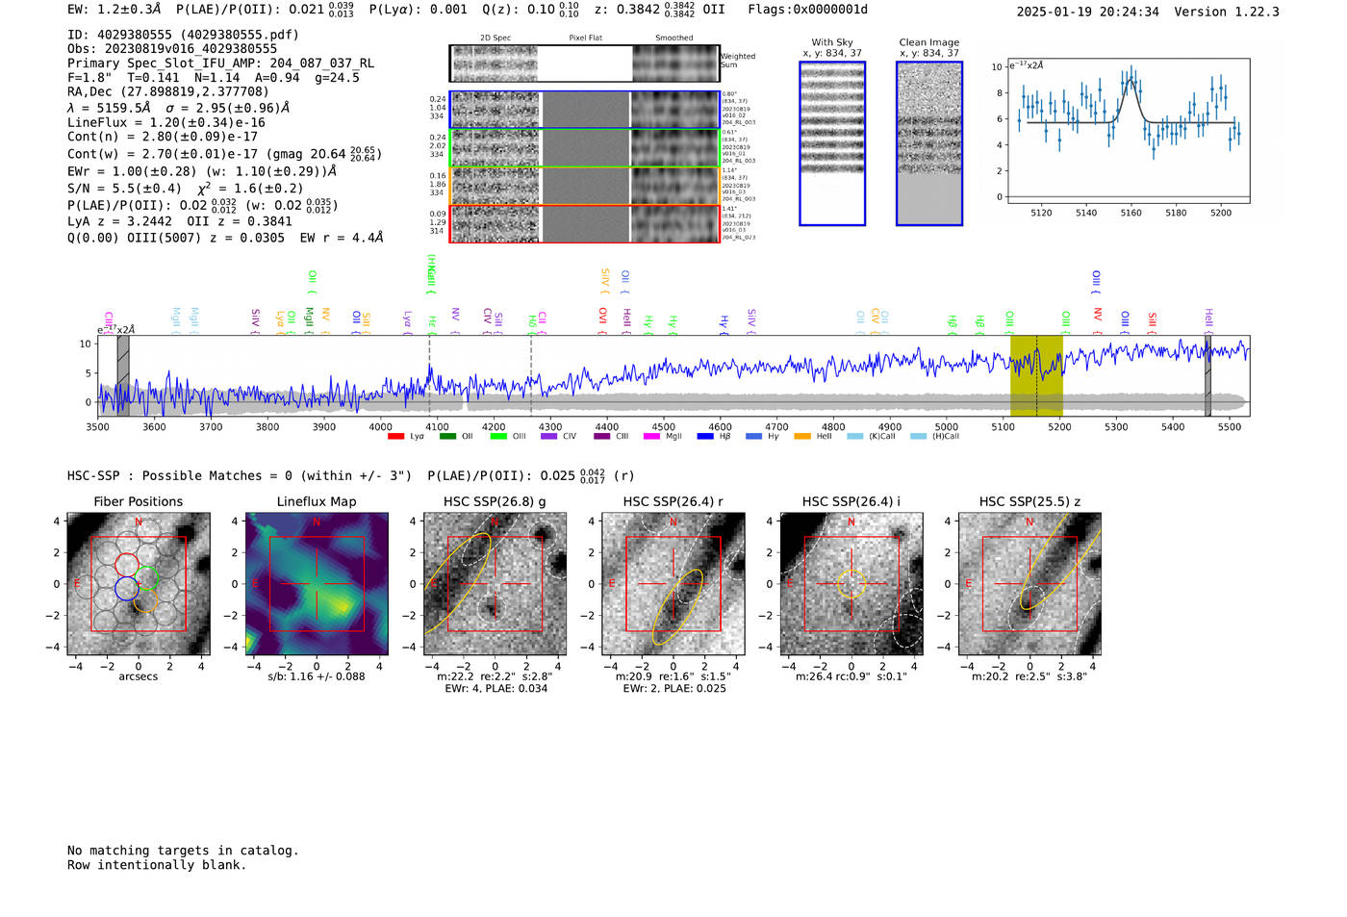This screenshot has width=1347, height=917.
Task: Click the m:26.4 rc:0.9" caption under i image
Action: coord(851,676)
